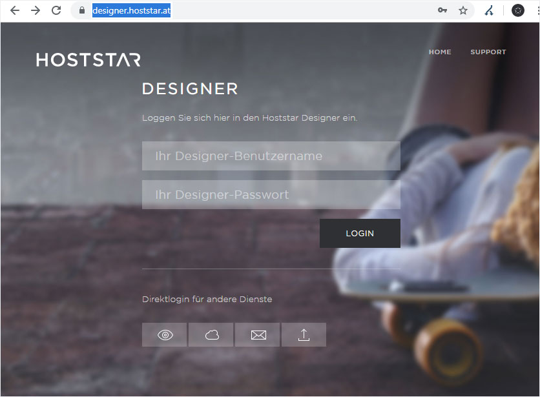Open the SUPPORT navigation link
Image resolution: width=540 pixels, height=397 pixels.
point(488,52)
